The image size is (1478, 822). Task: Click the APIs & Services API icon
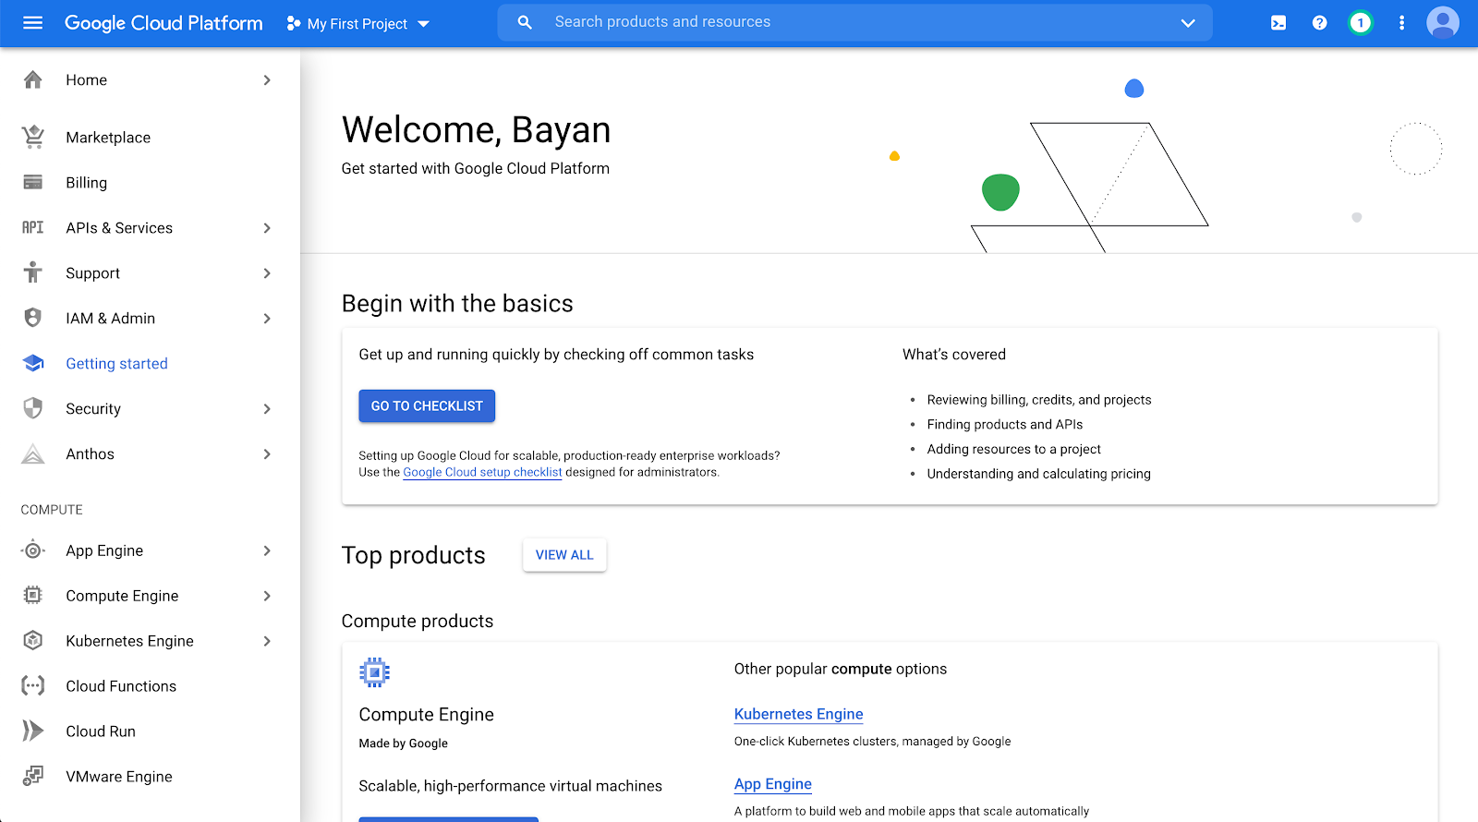coord(33,227)
